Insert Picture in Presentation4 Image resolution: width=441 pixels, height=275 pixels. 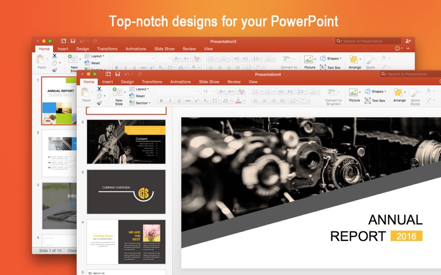click(354, 95)
